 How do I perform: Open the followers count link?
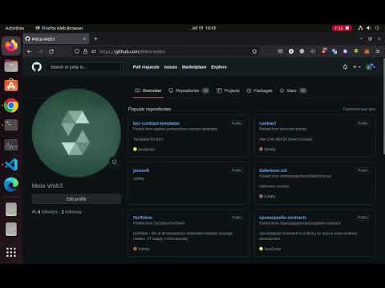point(48,212)
